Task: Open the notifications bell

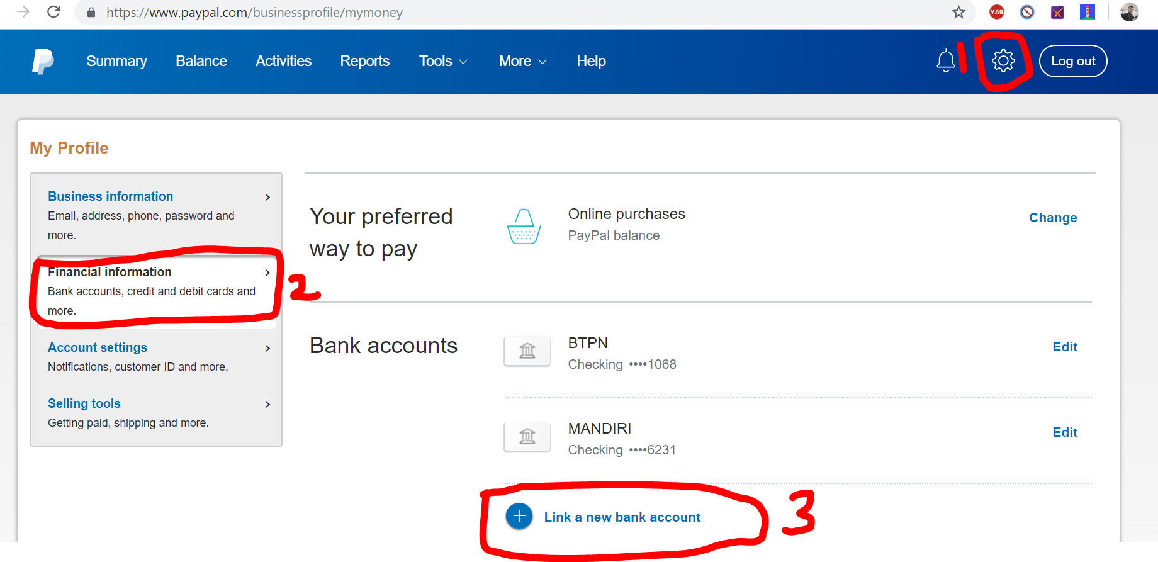Action: point(945,61)
